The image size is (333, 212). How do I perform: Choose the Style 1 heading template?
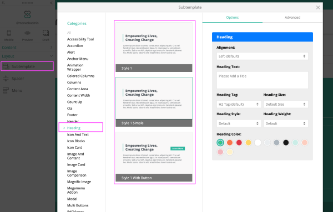coord(154,47)
